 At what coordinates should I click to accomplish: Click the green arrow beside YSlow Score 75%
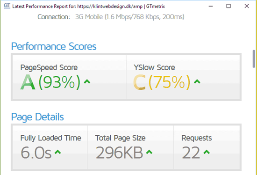click(x=197, y=81)
